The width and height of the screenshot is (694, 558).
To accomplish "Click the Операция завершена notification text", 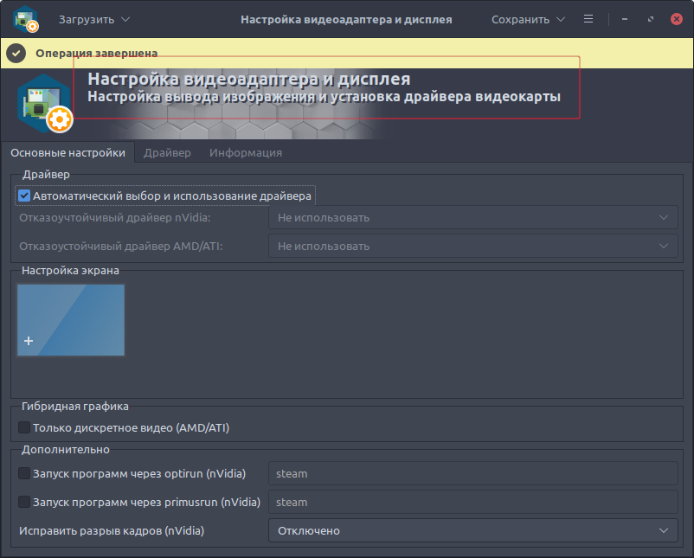I will pyautogui.click(x=97, y=53).
